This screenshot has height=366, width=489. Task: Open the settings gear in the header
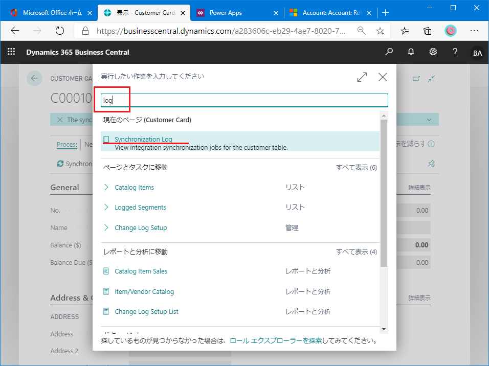point(433,52)
